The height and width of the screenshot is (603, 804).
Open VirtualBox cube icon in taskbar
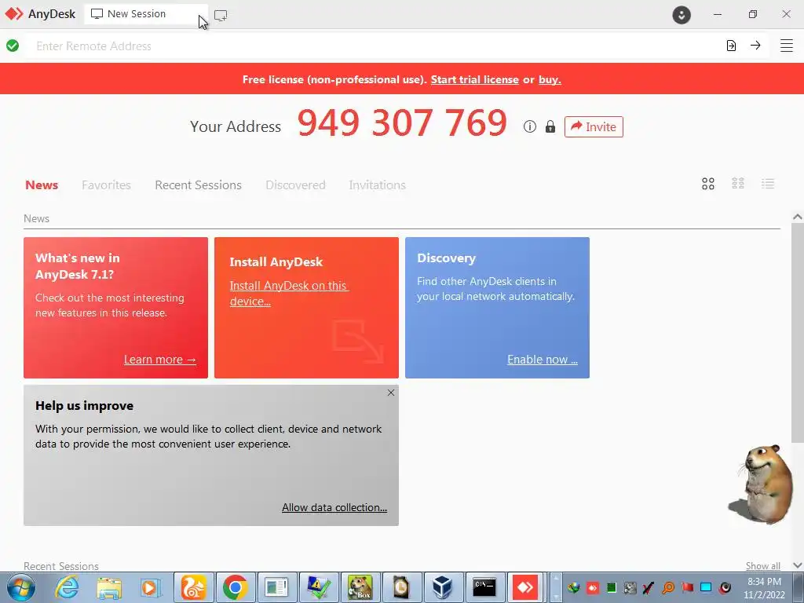coord(442,587)
